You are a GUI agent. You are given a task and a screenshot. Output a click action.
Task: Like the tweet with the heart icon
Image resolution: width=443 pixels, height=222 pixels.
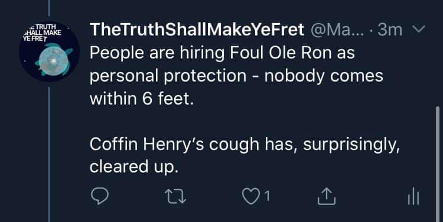click(x=250, y=196)
